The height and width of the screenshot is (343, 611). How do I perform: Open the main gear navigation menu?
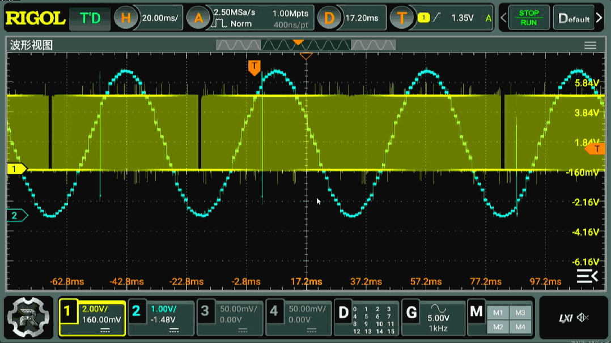(28, 317)
